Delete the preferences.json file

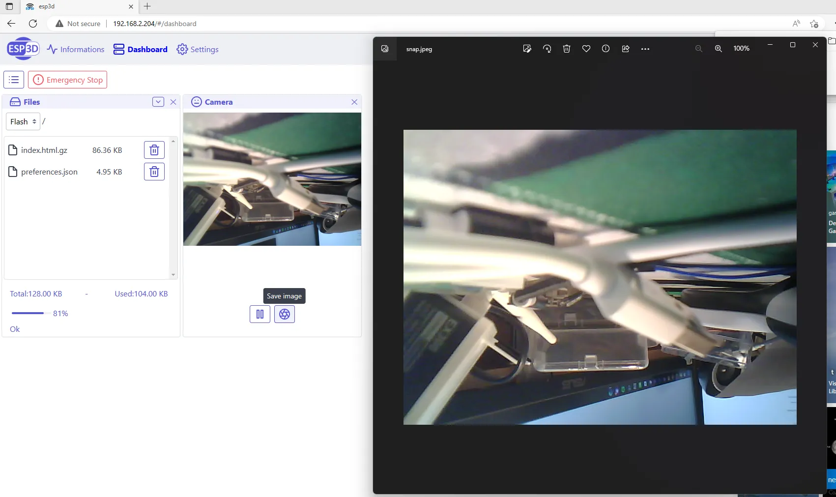(x=154, y=172)
